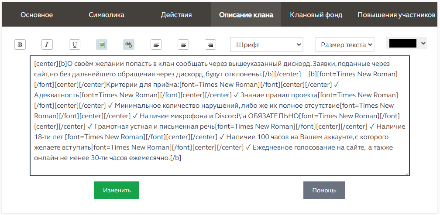Click the green Изменить button
The width and height of the screenshot is (440, 215).
117,190
